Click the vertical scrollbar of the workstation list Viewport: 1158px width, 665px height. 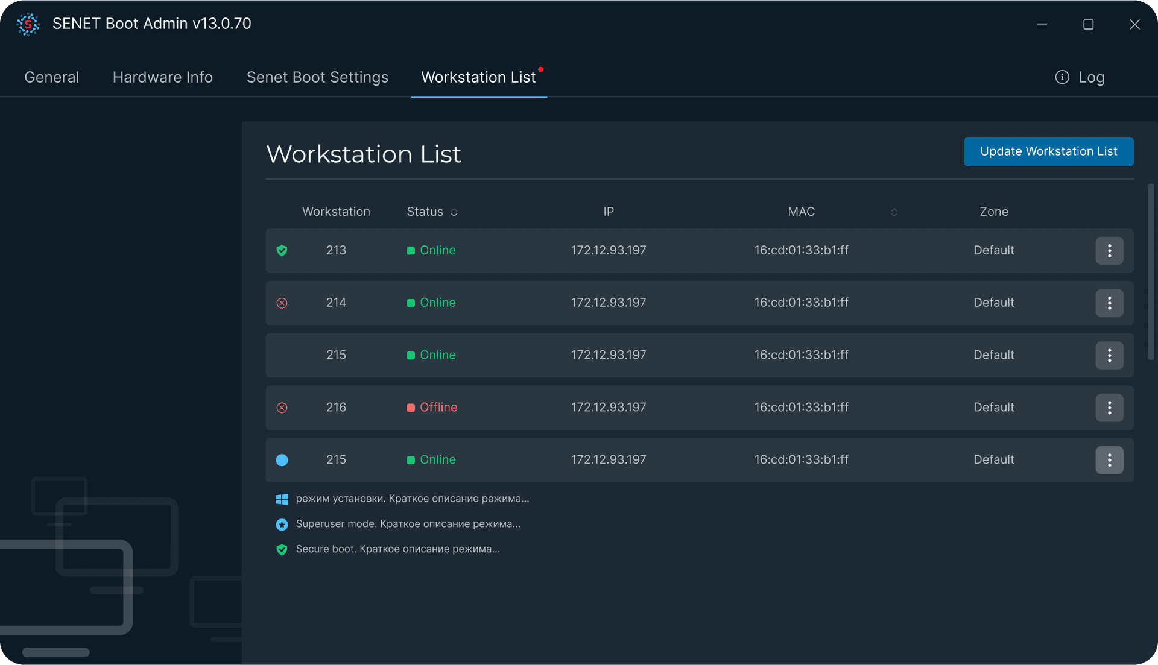point(1151,272)
